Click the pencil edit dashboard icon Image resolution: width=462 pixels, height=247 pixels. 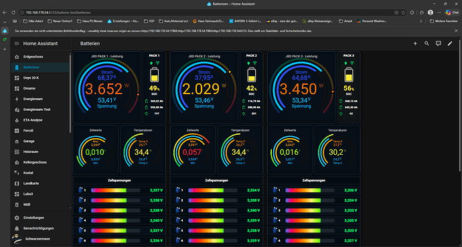(450, 43)
